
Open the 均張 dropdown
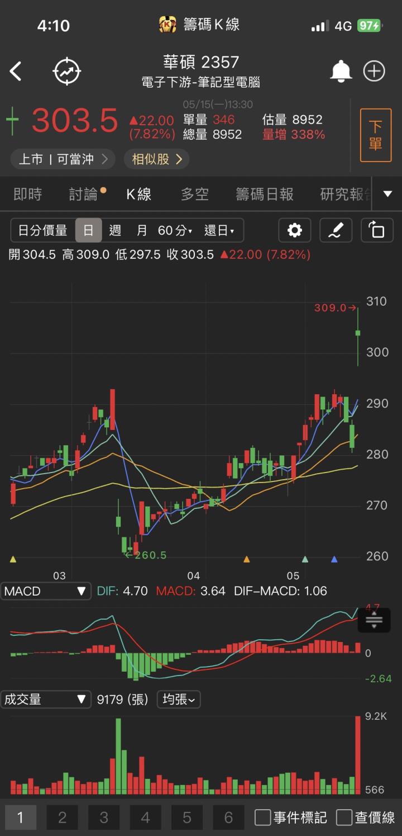(x=179, y=699)
